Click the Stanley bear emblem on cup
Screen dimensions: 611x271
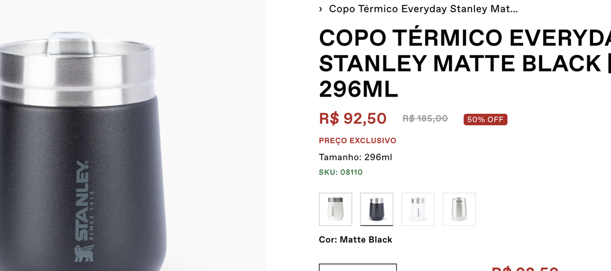(x=84, y=253)
